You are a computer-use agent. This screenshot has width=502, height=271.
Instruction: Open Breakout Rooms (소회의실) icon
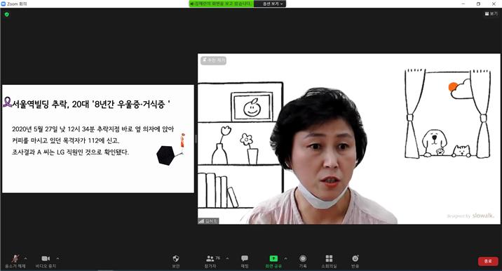tap(329, 261)
